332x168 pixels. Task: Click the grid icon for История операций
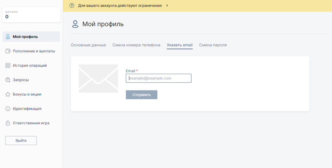click(x=8, y=65)
